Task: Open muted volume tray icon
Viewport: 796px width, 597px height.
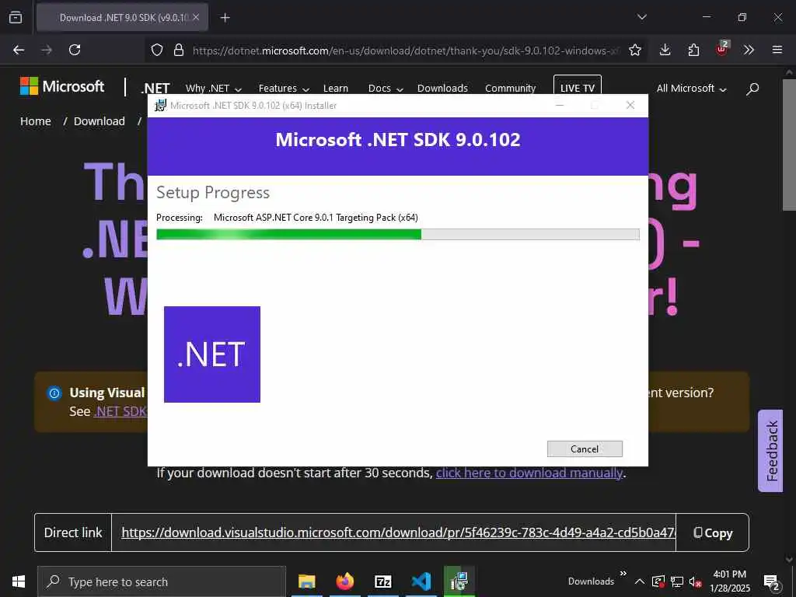Action: pos(696,581)
